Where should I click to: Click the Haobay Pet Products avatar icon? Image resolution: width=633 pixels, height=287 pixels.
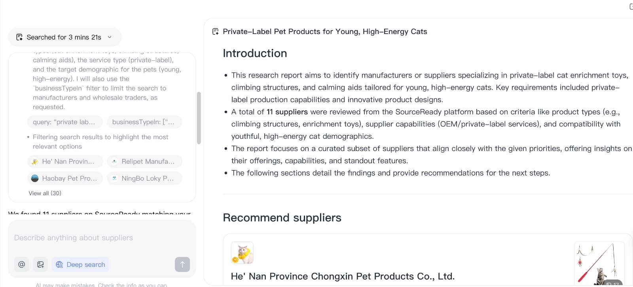(35, 178)
